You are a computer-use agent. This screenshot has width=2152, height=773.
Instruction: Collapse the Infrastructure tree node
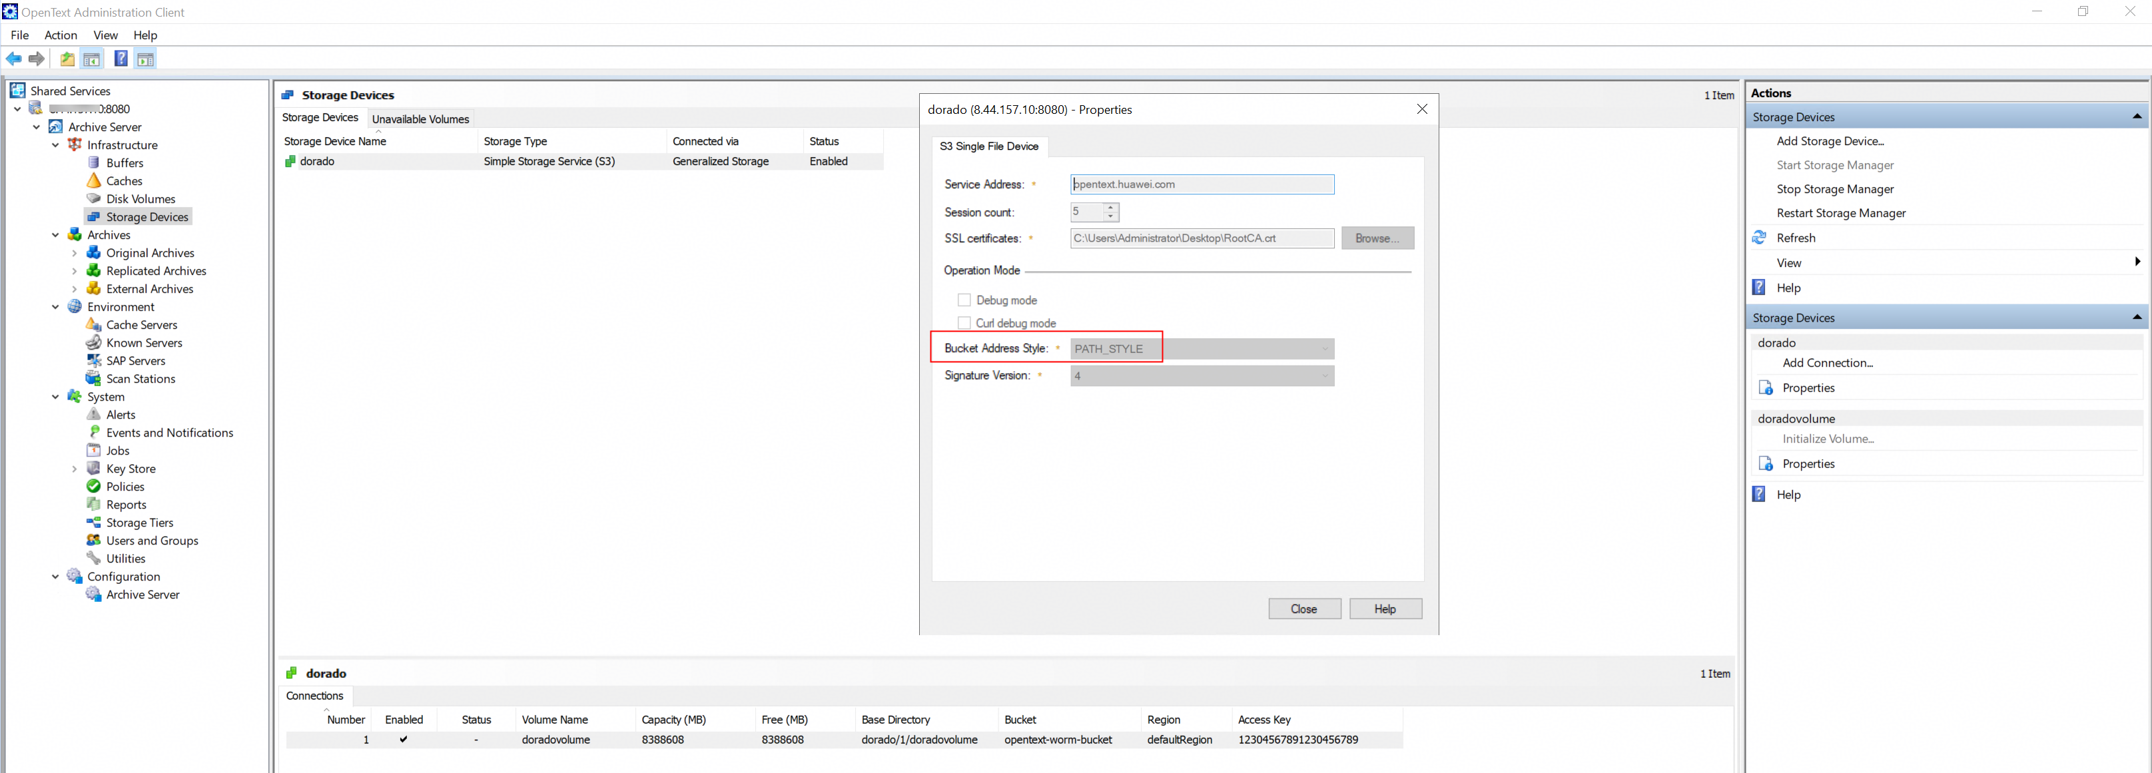pos(55,145)
